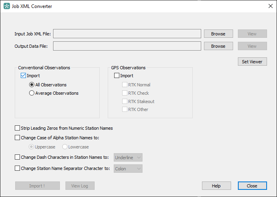Expand the Colon separator dropdown
Image resolution: width=277 pixels, height=197 pixels.
click(x=128, y=169)
